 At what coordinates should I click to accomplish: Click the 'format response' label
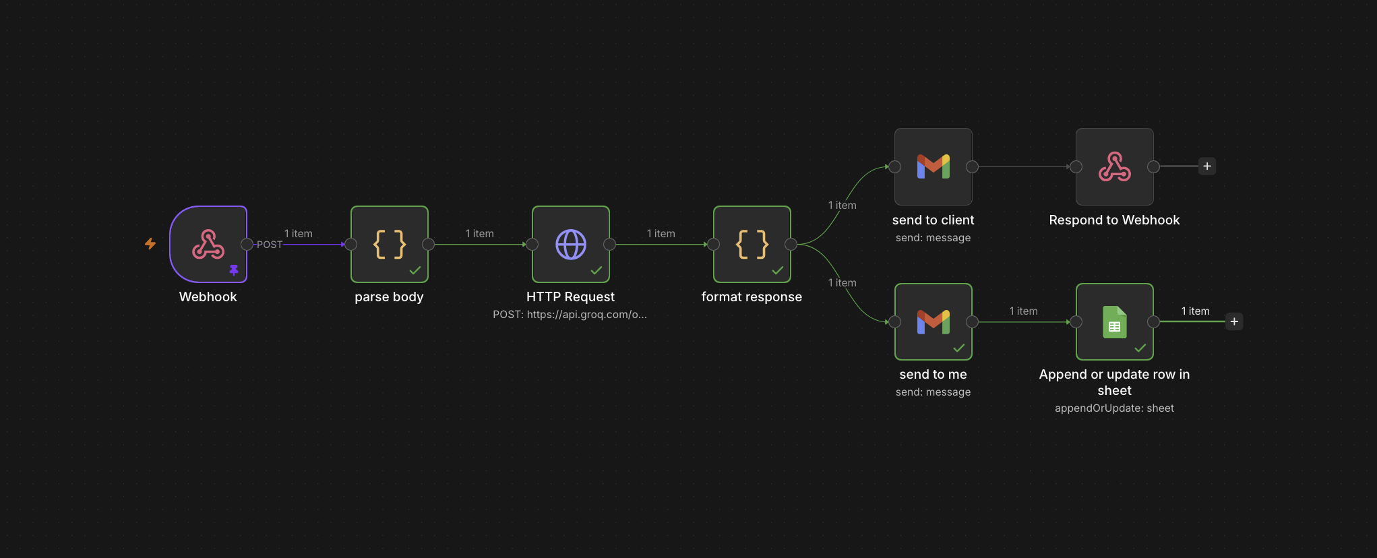pyautogui.click(x=752, y=297)
